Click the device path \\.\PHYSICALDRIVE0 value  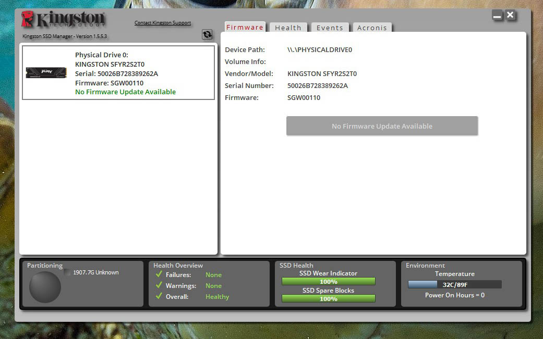click(320, 50)
